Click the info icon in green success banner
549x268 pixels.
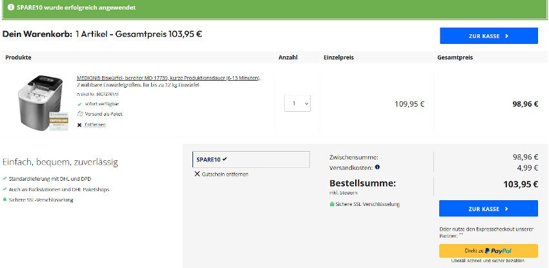click(11, 7)
